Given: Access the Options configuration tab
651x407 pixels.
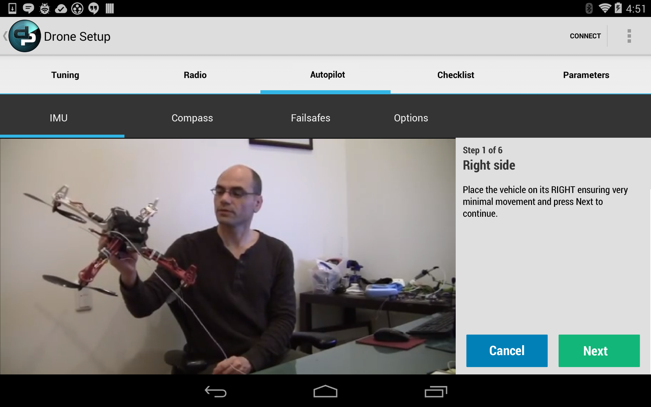Looking at the screenshot, I should (411, 118).
